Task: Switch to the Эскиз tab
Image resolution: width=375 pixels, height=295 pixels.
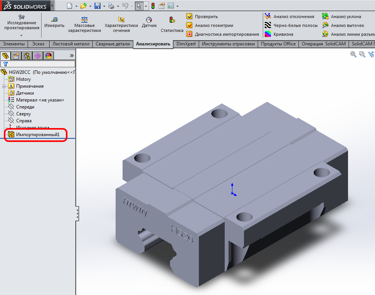Action: tap(38, 44)
